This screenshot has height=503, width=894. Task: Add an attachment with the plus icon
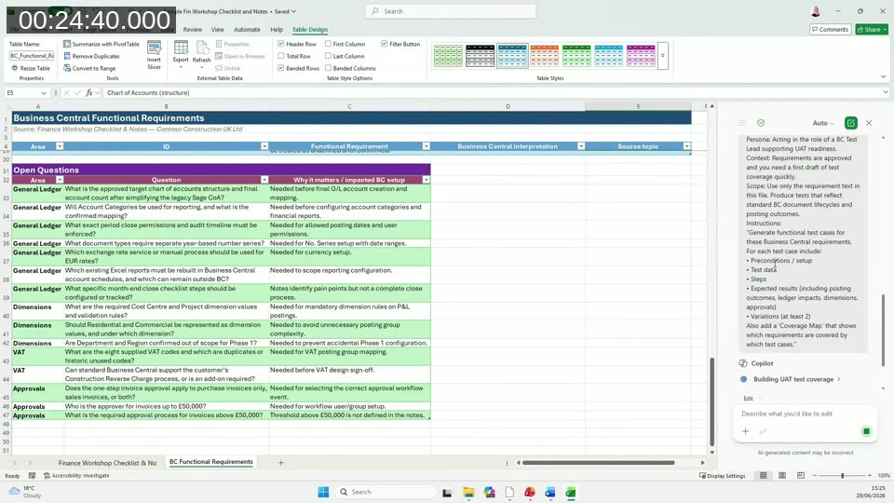(745, 431)
